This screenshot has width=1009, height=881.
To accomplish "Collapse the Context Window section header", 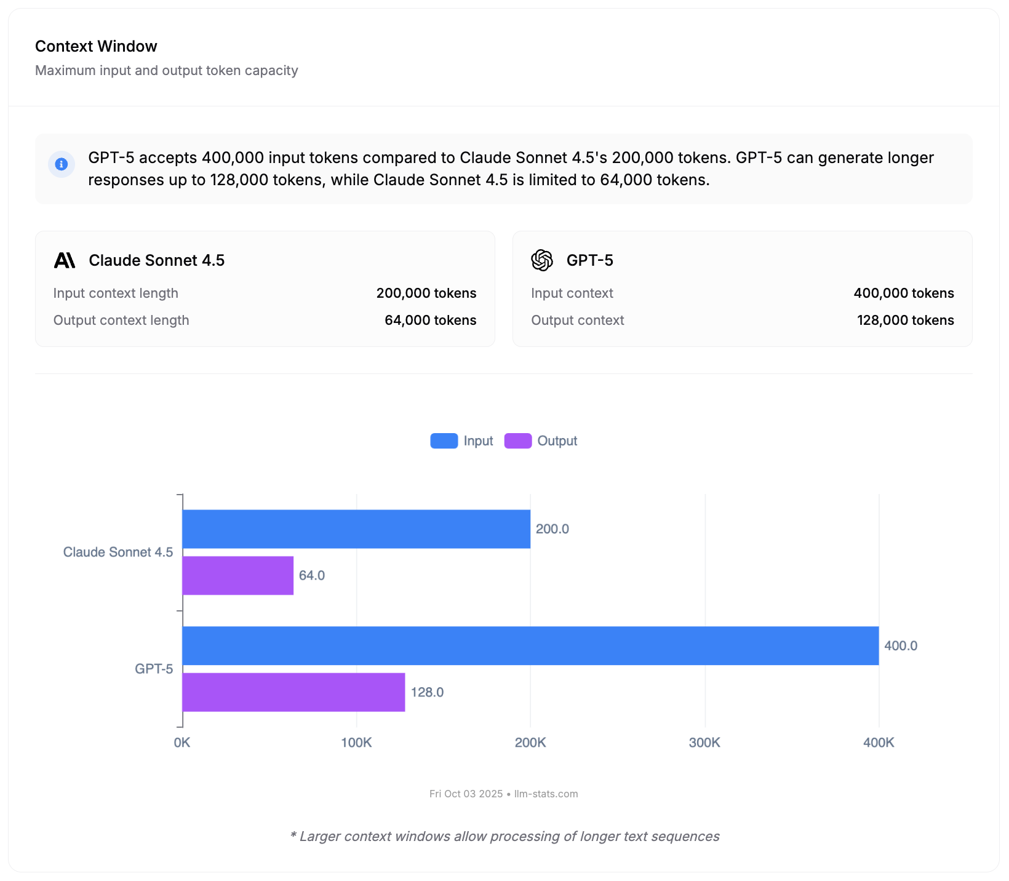I will tap(95, 46).
